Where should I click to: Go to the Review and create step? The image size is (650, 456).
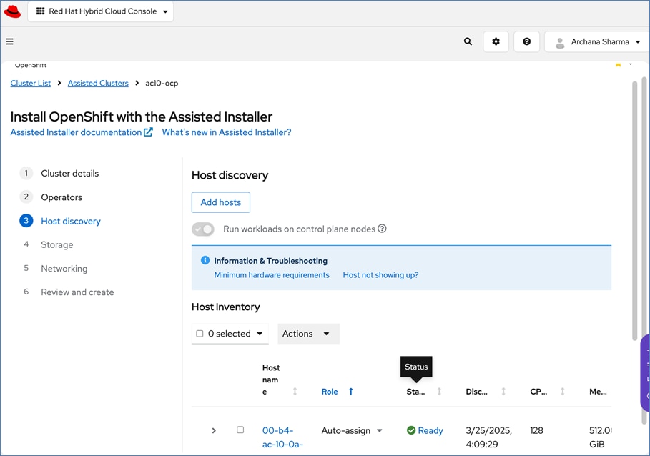click(77, 292)
